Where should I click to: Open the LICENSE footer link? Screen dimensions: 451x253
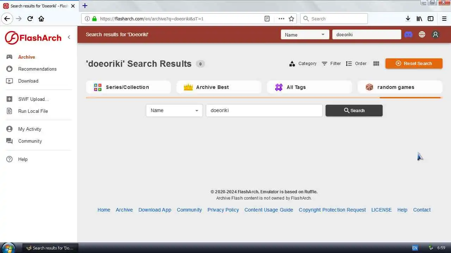pos(381,210)
